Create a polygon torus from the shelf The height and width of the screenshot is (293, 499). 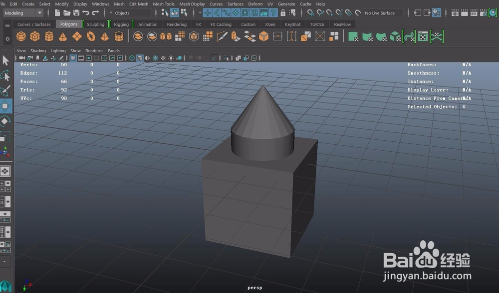(91, 36)
